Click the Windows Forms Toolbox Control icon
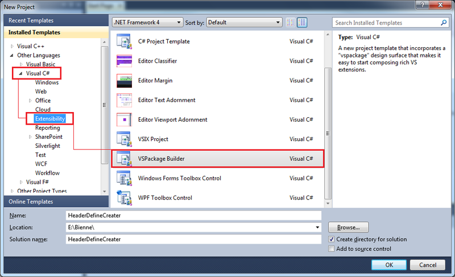This screenshot has height=277, width=455. (124, 179)
